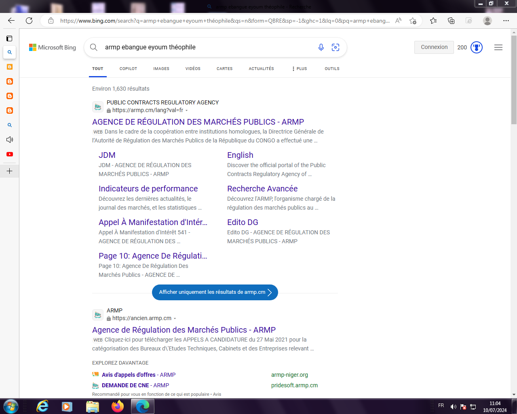
Task: Open the Read aloud icon in address bar
Action: coord(398,21)
